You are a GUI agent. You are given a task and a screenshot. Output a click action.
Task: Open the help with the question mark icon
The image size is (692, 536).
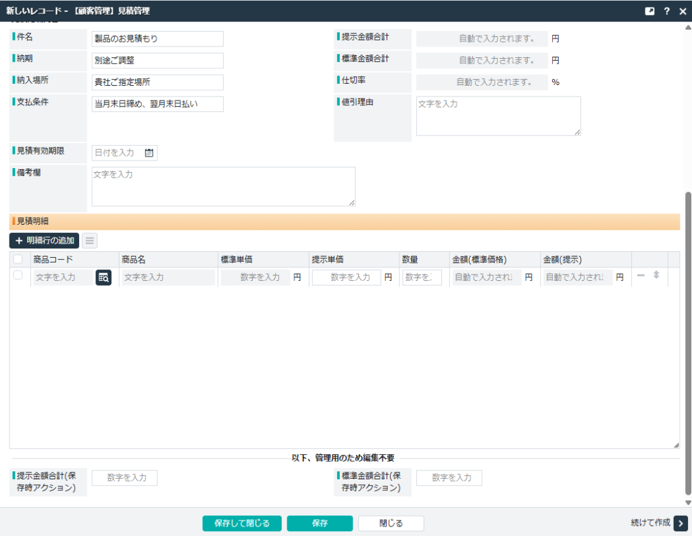666,10
